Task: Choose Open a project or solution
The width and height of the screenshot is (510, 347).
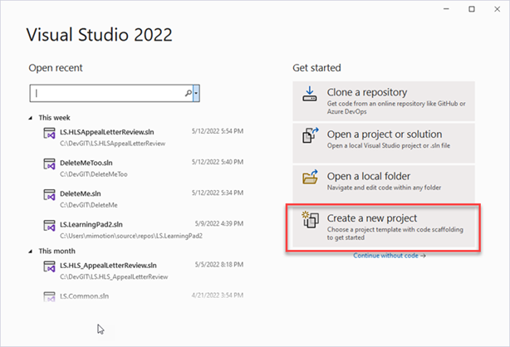Action: click(384, 143)
